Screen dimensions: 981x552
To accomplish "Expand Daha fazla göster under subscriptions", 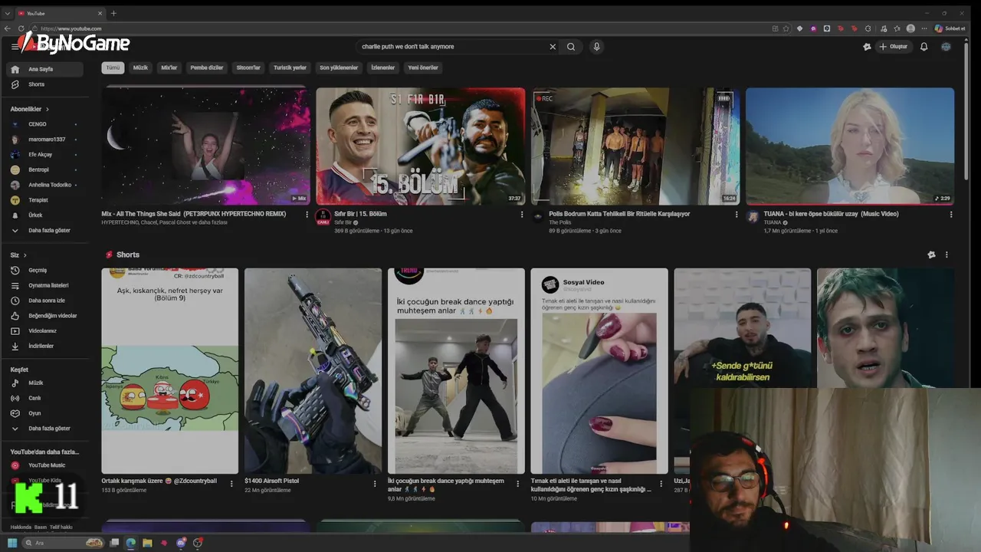I will [44, 230].
